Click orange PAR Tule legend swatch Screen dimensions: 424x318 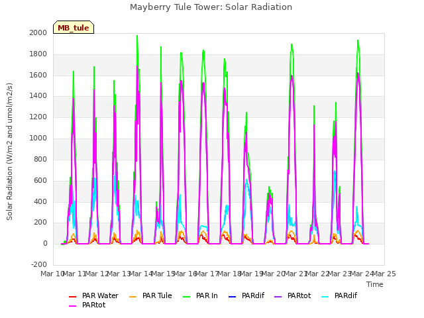pos(132,297)
